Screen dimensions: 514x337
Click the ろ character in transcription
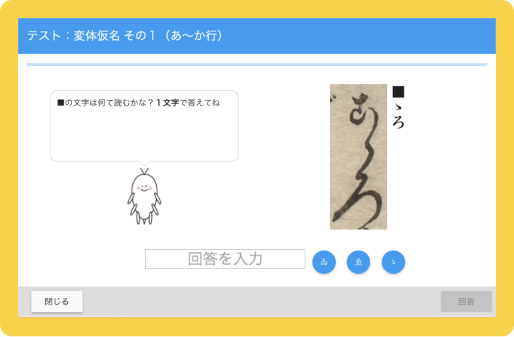coord(398,121)
